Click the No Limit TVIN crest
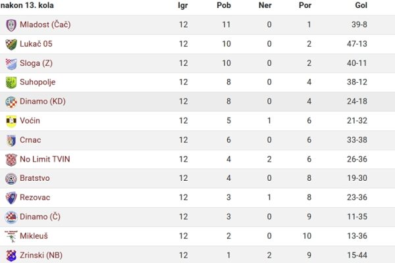The width and height of the screenshot is (395, 263). tap(11, 160)
